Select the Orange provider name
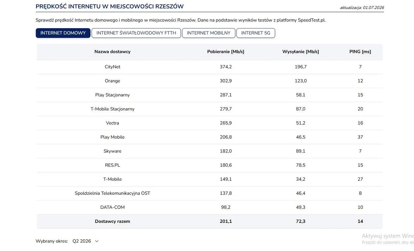The height and width of the screenshot is (251, 414). click(x=113, y=81)
